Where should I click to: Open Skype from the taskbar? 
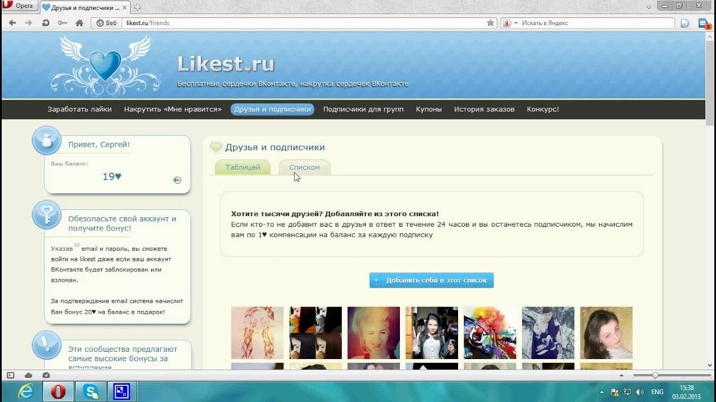[90, 391]
